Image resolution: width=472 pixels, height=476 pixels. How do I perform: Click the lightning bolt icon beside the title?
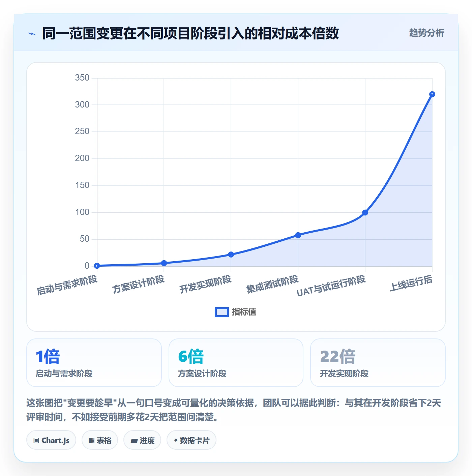click(32, 34)
